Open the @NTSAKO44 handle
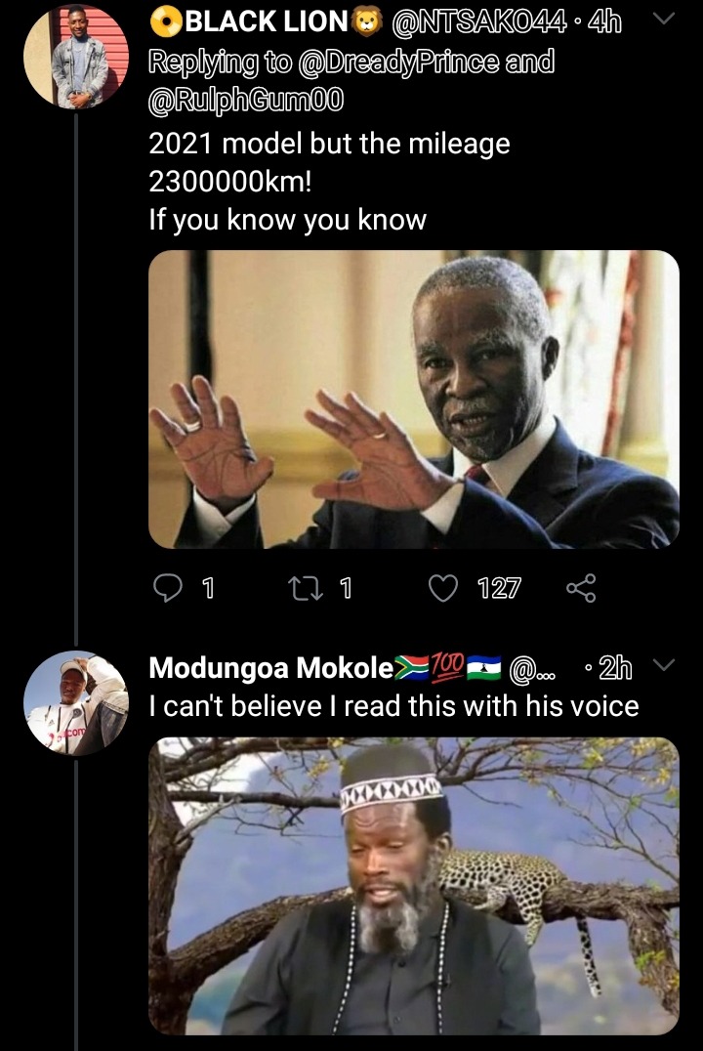Viewport: 703px width, 1051px height. 478,22
